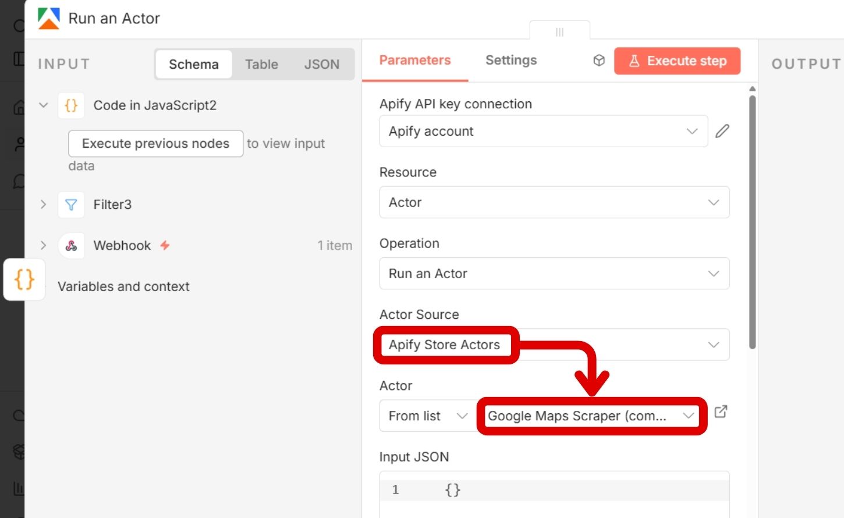Viewport: 844px width, 518px height.
Task: Switch to the Settings tab
Action: [x=511, y=61]
